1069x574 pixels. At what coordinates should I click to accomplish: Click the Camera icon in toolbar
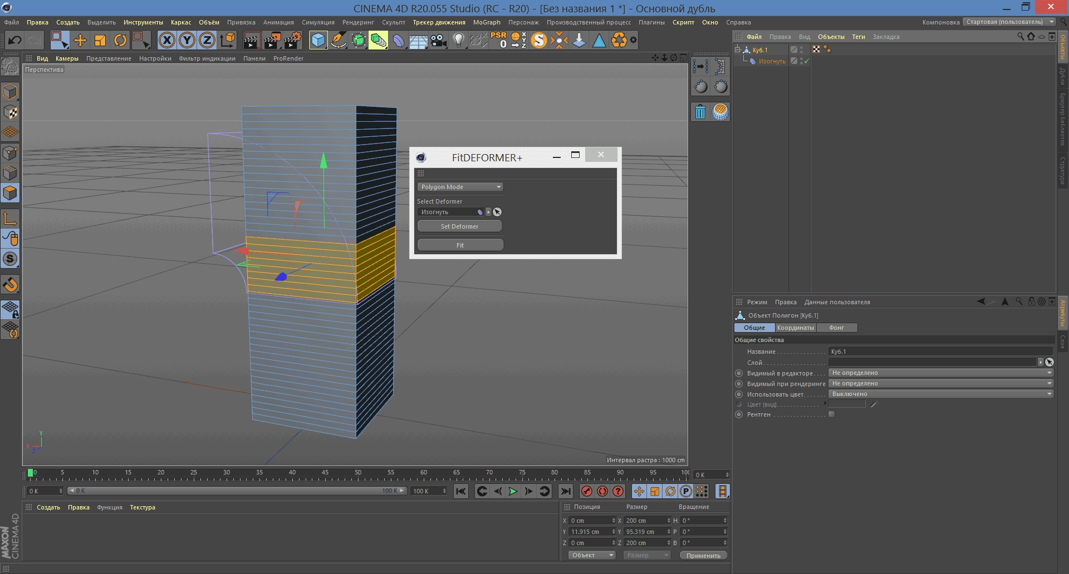click(439, 40)
